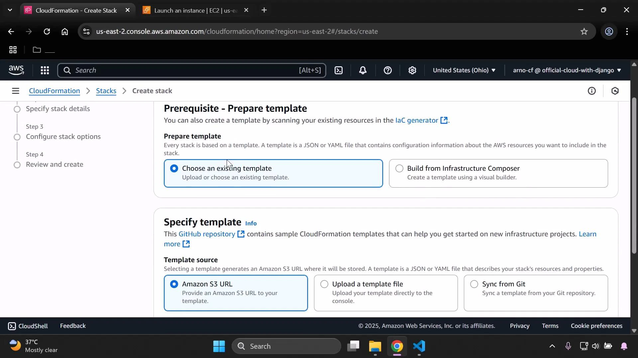The width and height of the screenshot is (638, 358).
Task: Open the browser tab search chevron
Action: [x=10, y=10]
